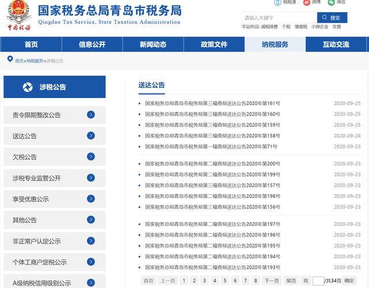Open the 第三稽查局送达公告2020年第161号 notice link
The width and height of the screenshot is (369, 288).
(213, 103)
